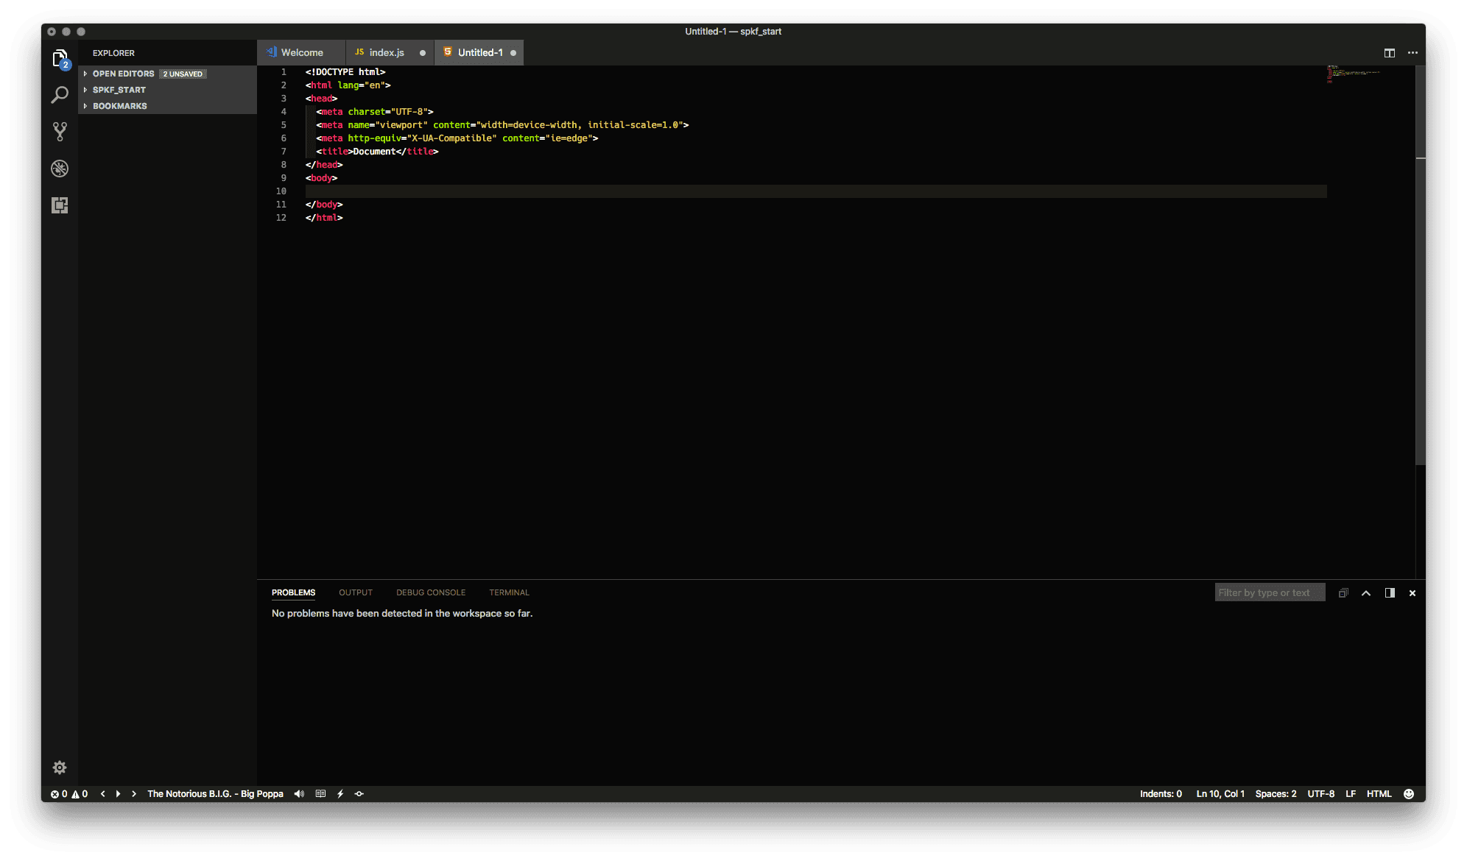Image resolution: width=1467 pixels, height=861 pixels.
Task: Open the Search view in activity bar
Action: point(60,95)
